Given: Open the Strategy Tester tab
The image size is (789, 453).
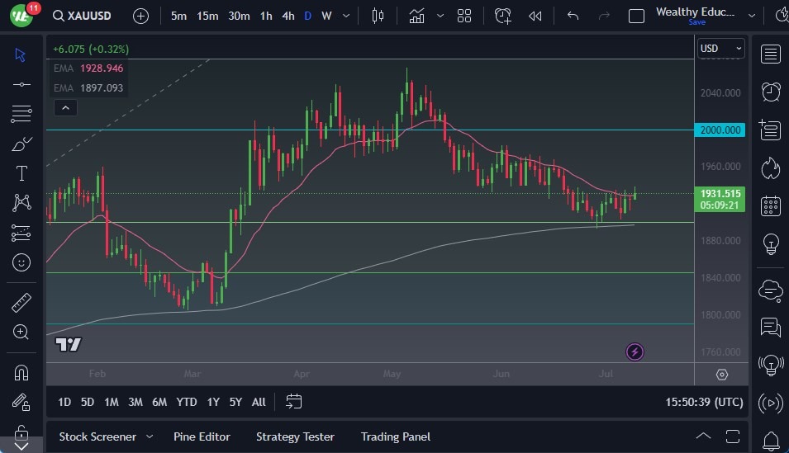Looking at the screenshot, I should coord(295,437).
